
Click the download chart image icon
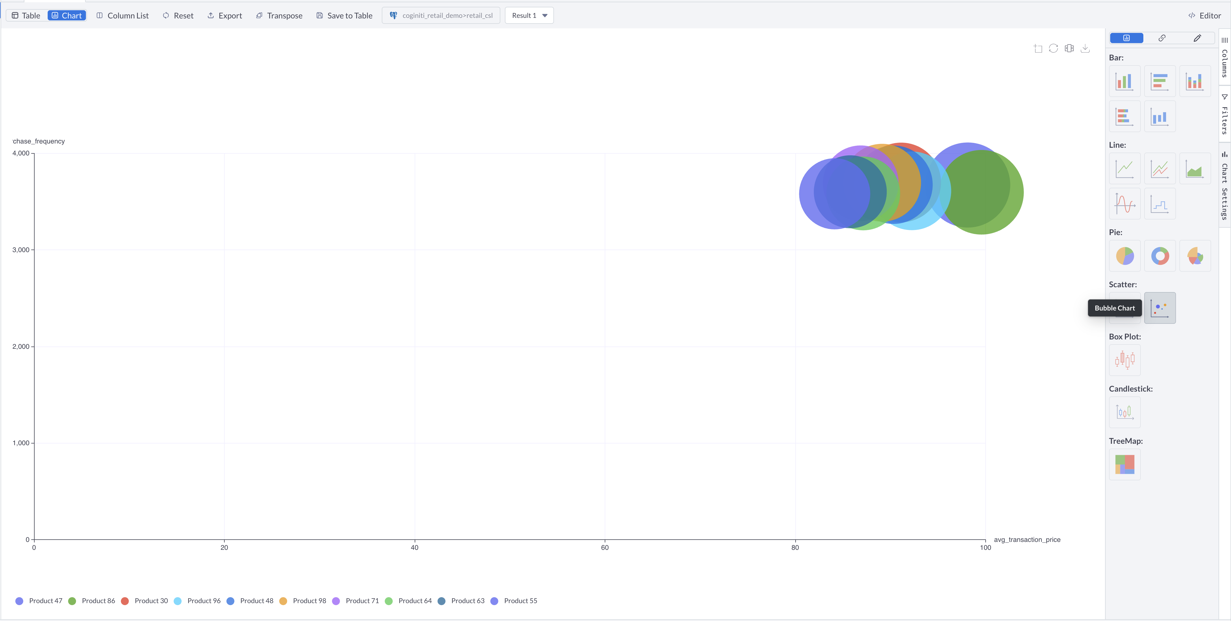1085,48
